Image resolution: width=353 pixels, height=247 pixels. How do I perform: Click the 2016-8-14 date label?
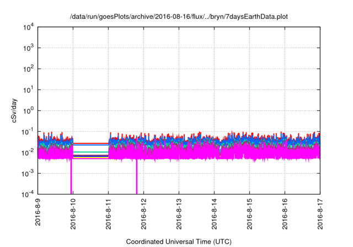pyautogui.click(x=215, y=214)
